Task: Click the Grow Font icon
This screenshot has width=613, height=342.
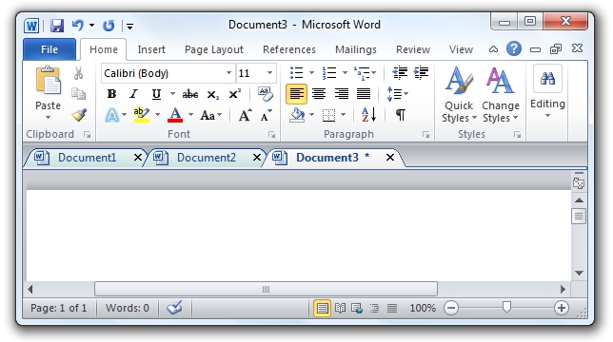Action: [x=246, y=116]
